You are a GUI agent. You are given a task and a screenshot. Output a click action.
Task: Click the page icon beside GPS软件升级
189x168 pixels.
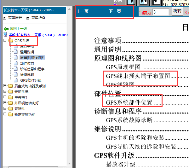15,80
